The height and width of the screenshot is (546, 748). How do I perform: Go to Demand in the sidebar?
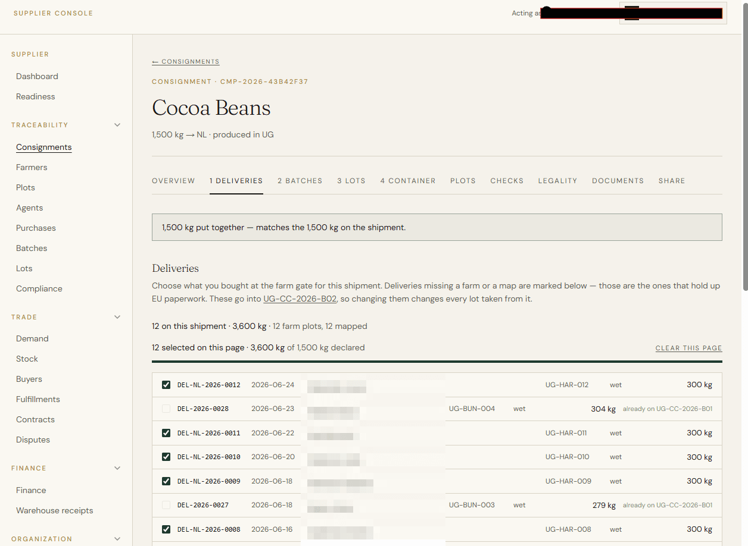point(32,338)
